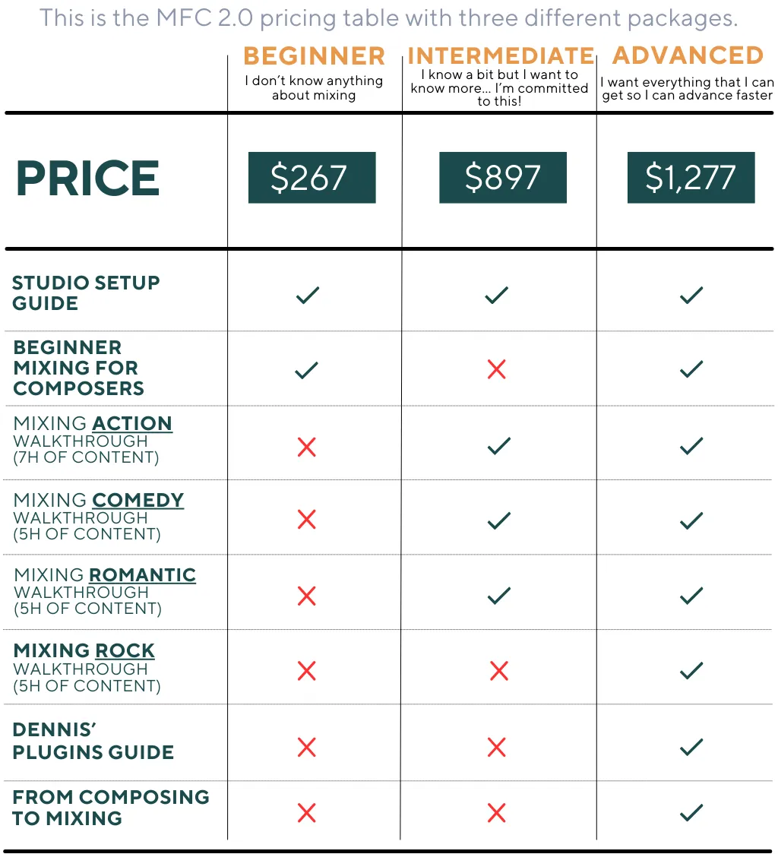Open the underlined COMEDY walkthrough link
This screenshot has width=778, height=854.
click(x=138, y=501)
